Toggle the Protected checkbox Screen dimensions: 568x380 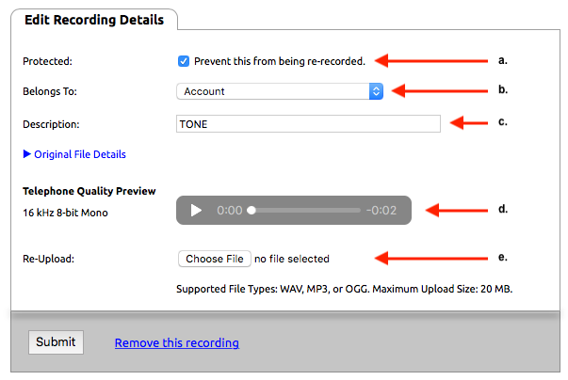point(184,62)
